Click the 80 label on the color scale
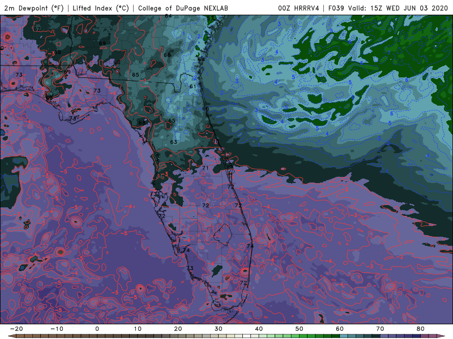Image resolution: width=453 pixels, height=339 pixels. pyautogui.click(x=421, y=329)
